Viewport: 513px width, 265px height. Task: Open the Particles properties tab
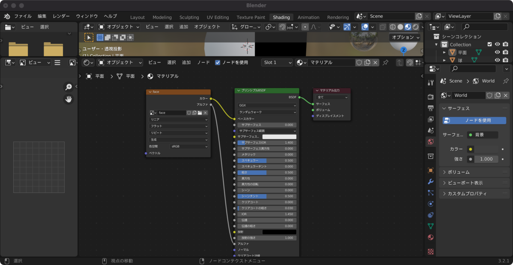point(430,193)
